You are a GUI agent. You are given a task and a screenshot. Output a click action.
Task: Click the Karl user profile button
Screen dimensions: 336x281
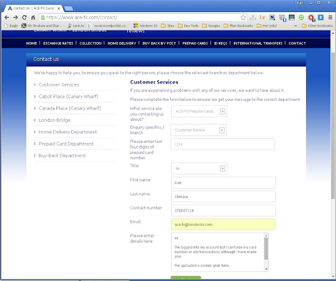(x=300, y=3)
